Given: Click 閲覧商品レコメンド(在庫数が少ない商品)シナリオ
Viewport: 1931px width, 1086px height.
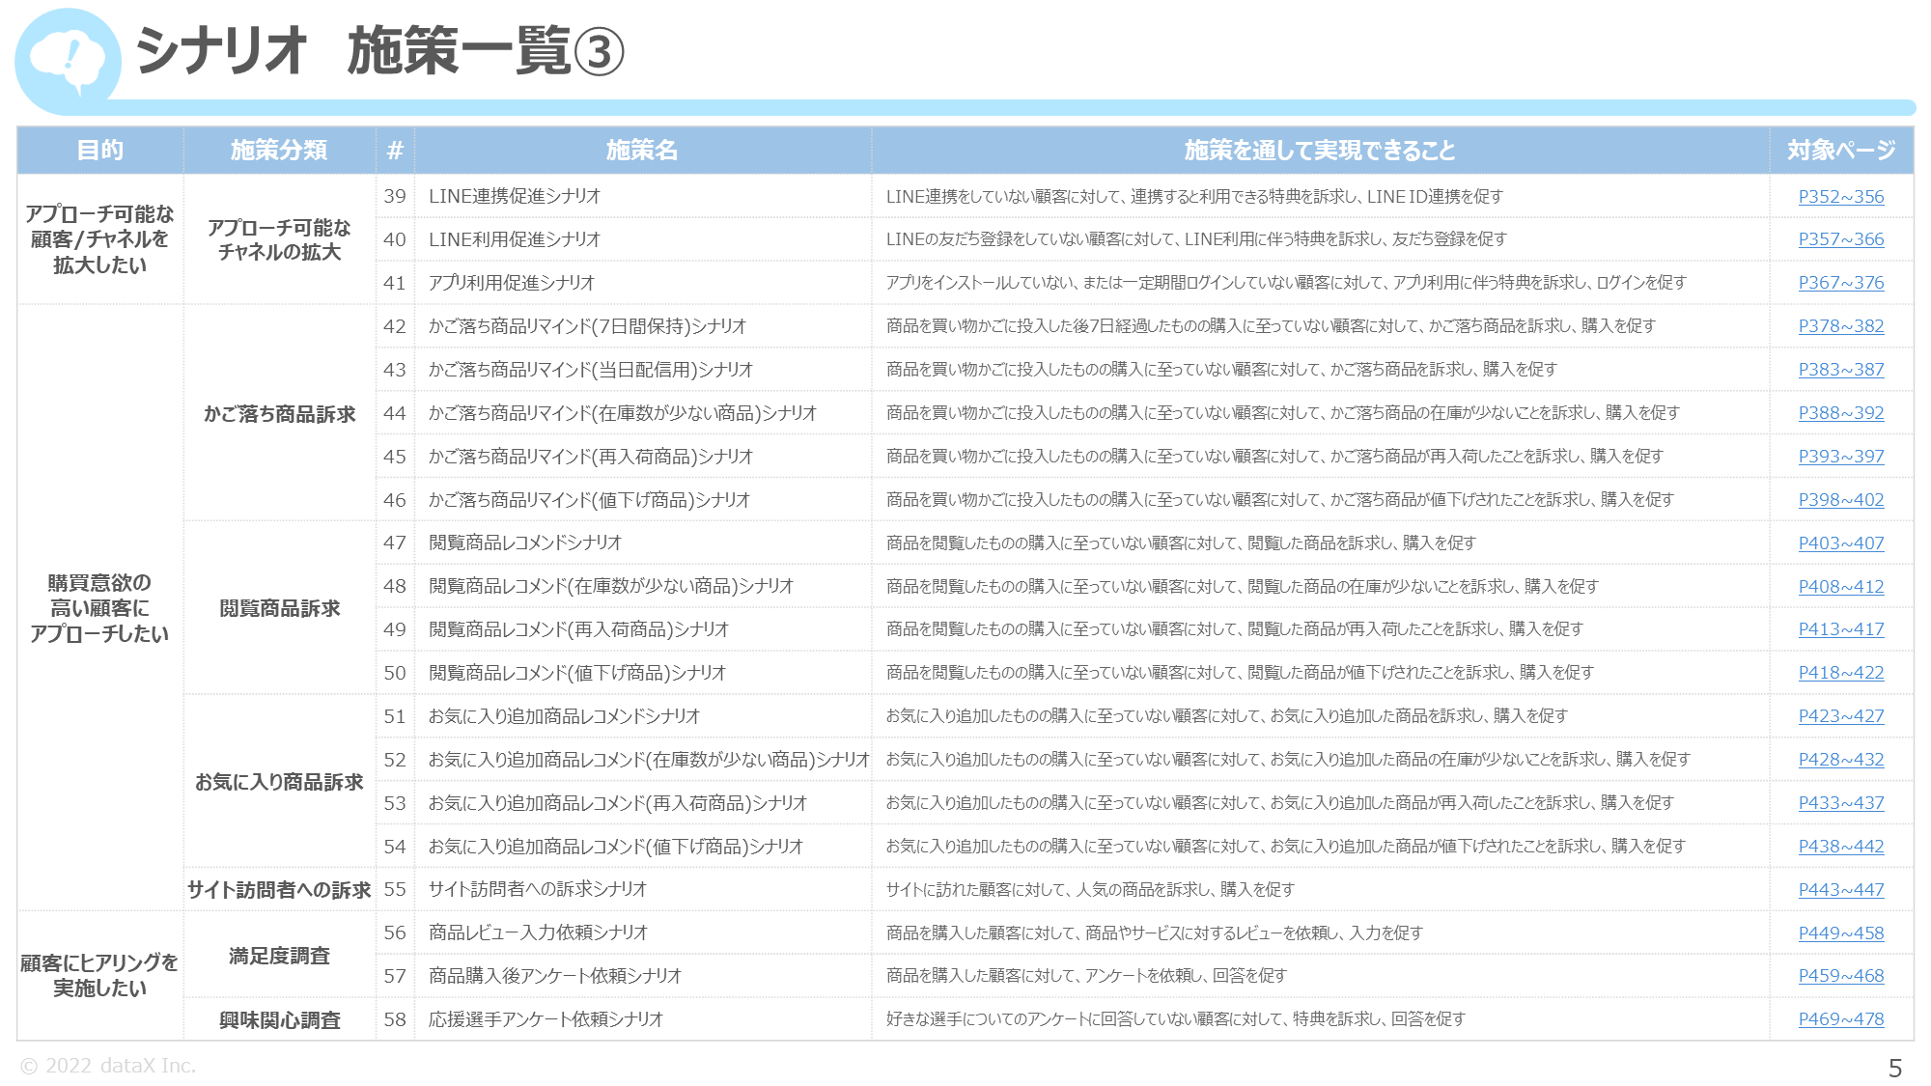Looking at the screenshot, I should point(611,587).
